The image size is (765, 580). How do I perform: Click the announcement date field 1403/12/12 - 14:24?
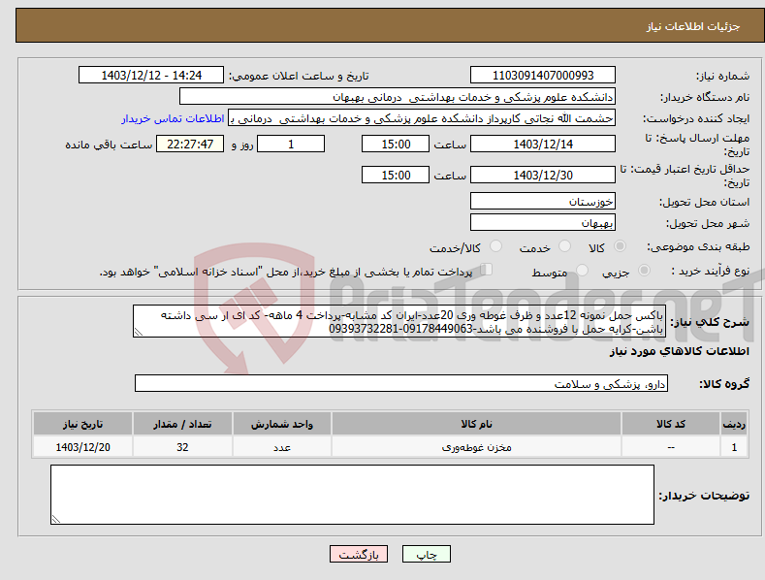tap(151, 76)
